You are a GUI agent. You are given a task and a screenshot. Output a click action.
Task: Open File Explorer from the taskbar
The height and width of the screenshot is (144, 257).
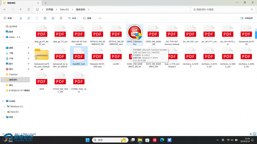point(140,140)
